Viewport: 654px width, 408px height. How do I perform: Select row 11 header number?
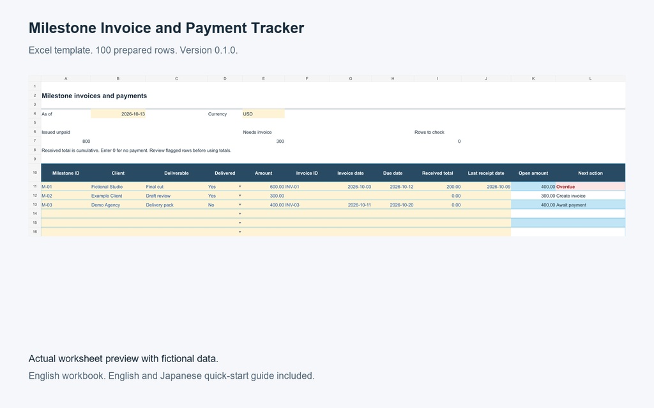pos(35,187)
